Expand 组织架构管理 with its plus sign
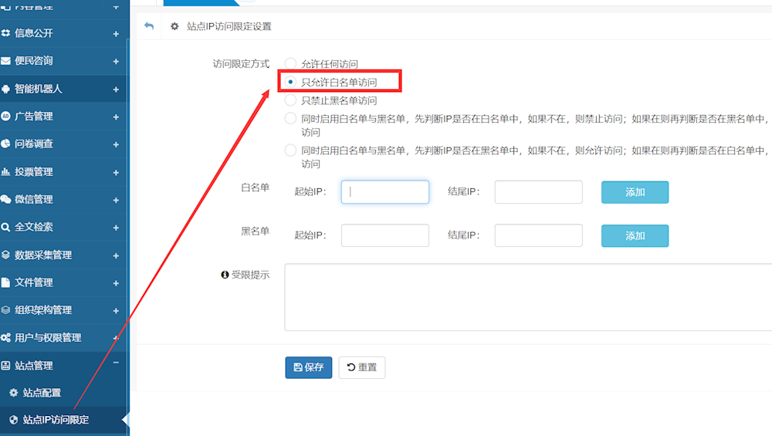 117,311
